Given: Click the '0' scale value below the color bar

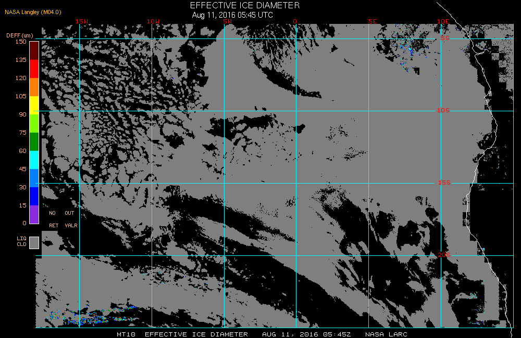Looking at the screenshot, I should click(x=24, y=223).
